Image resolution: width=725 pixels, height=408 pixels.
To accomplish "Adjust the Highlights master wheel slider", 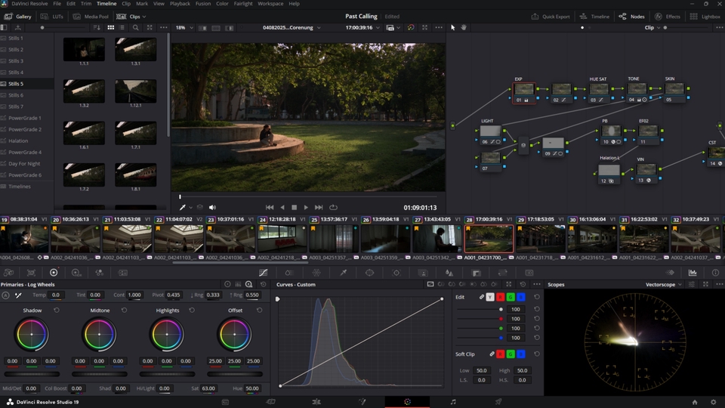I will point(167,374).
